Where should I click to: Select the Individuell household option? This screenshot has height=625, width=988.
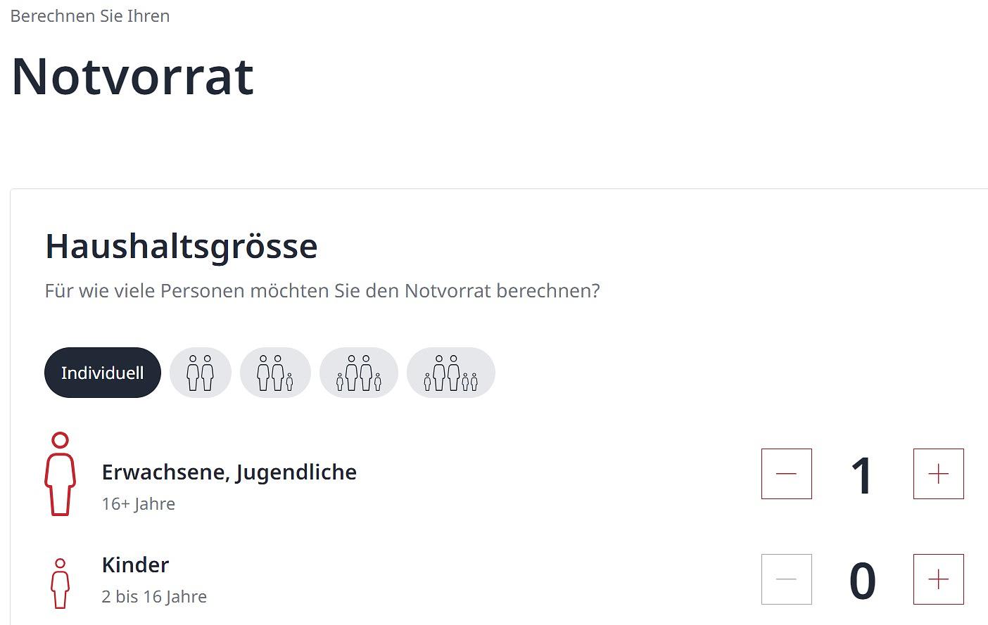pyautogui.click(x=103, y=373)
